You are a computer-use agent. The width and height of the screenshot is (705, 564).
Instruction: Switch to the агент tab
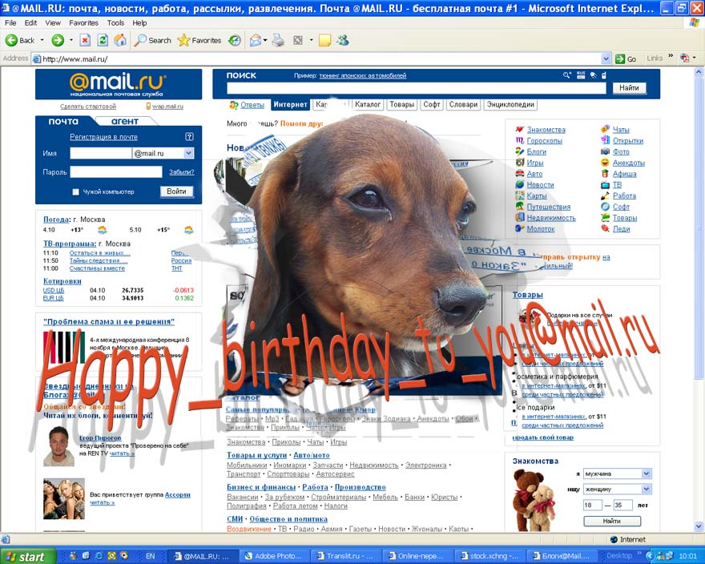point(125,122)
